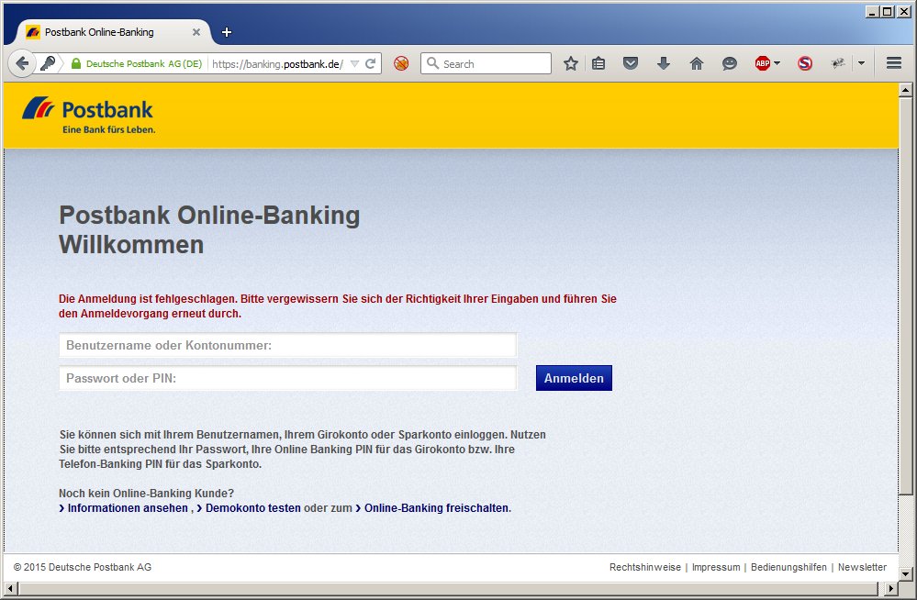This screenshot has height=600, width=917.
Task: Click the chat smiley bubble icon
Action: (x=729, y=63)
